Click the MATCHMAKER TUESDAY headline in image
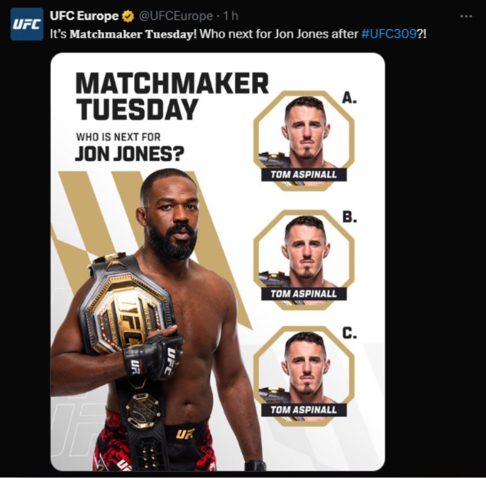 pyautogui.click(x=172, y=96)
